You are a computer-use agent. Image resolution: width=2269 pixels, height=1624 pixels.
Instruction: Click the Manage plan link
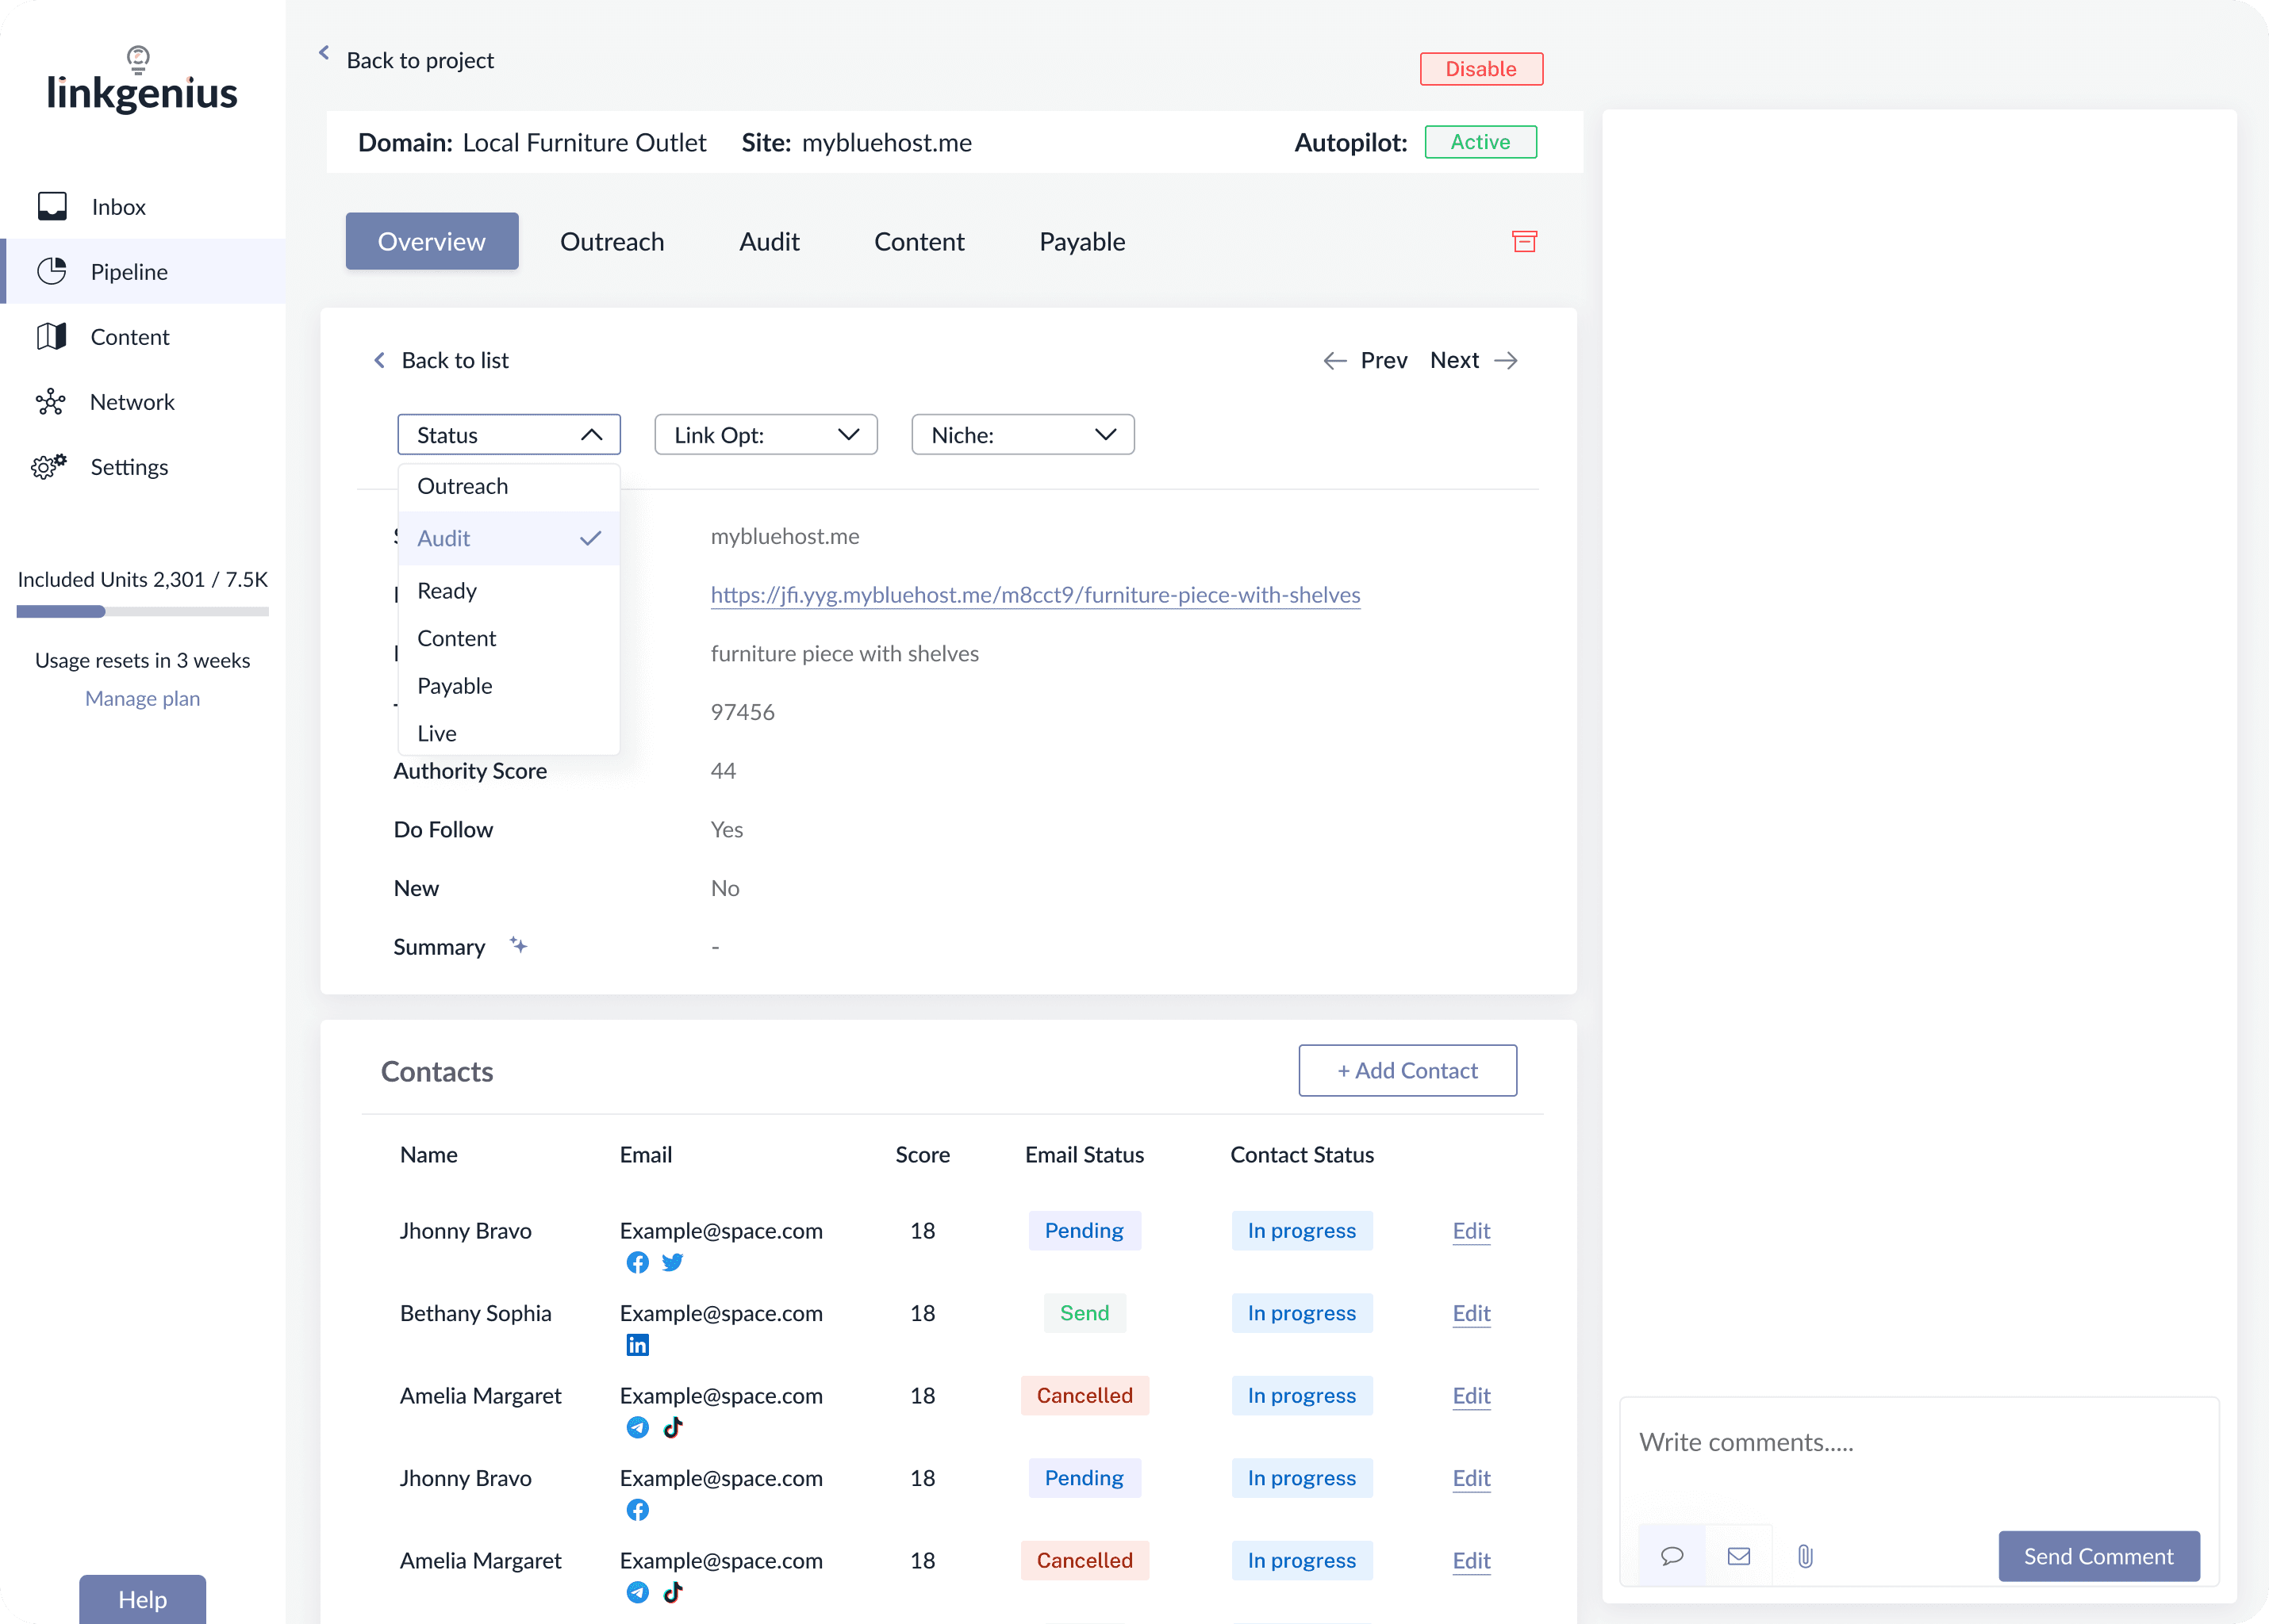click(x=142, y=698)
